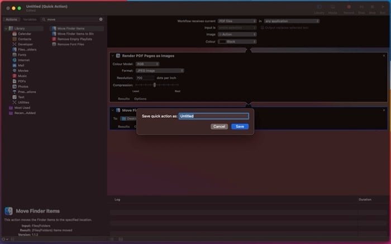Open the Format JPEG image dropdown
This screenshot has width=391, height=244.
pos(160,71)
